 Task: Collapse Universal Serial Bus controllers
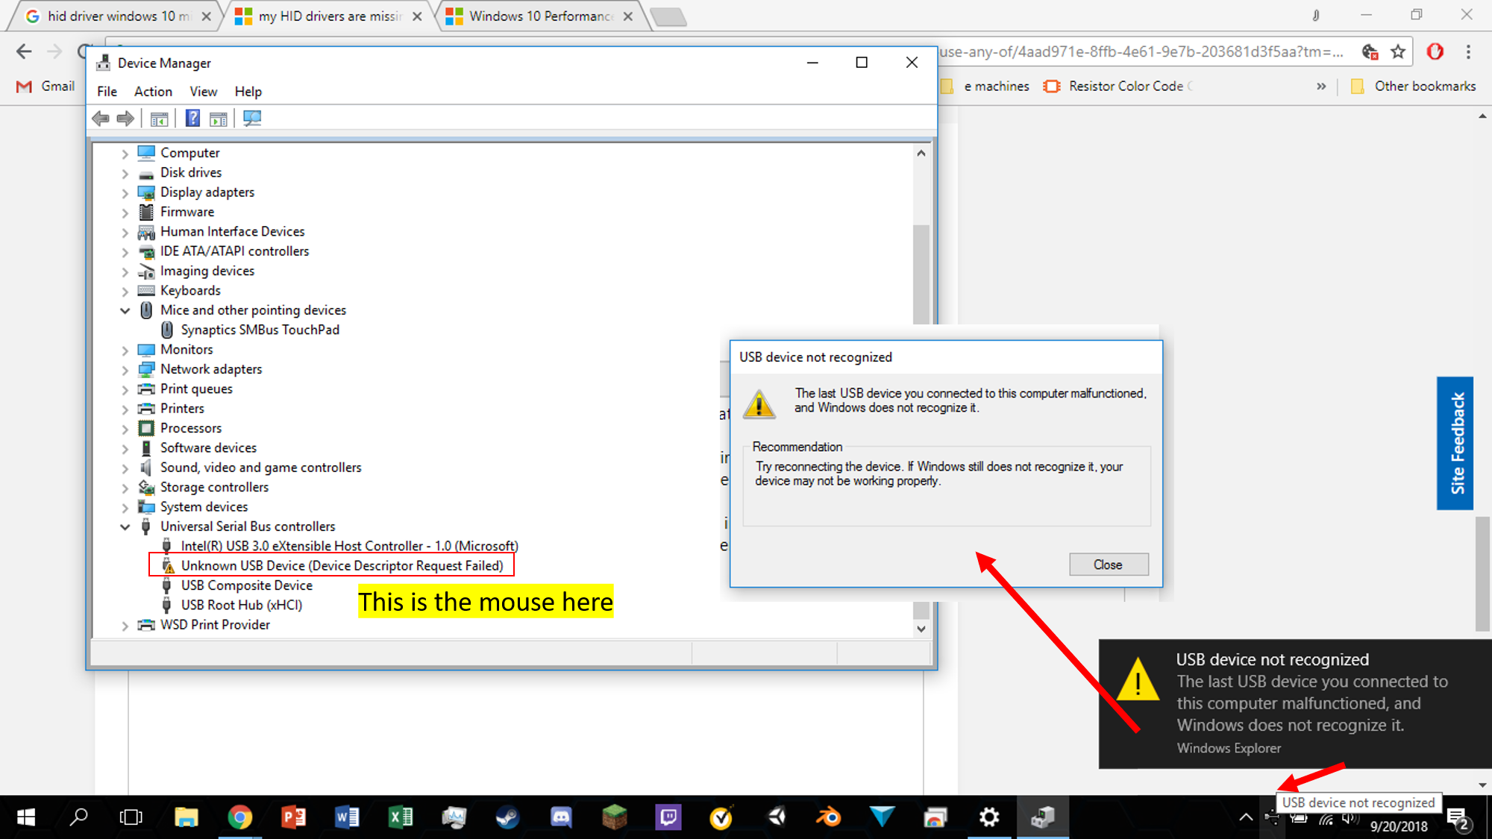tap(125, 527)
